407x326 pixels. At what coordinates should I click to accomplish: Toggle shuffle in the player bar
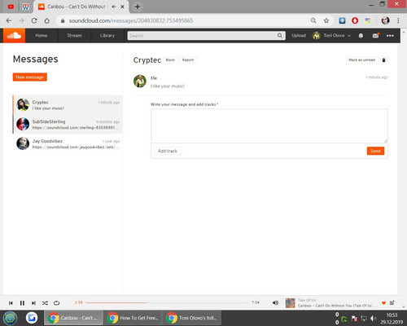coord(45,302)
